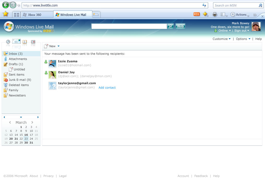Click the Web search button
Viewport: 265px width, 178px height.
pyautogui.click(x=180, y=26)
